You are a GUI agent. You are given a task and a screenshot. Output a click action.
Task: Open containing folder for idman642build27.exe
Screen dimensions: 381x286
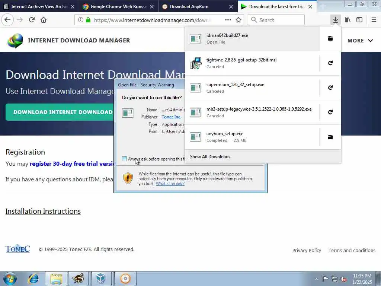[330, 38]
